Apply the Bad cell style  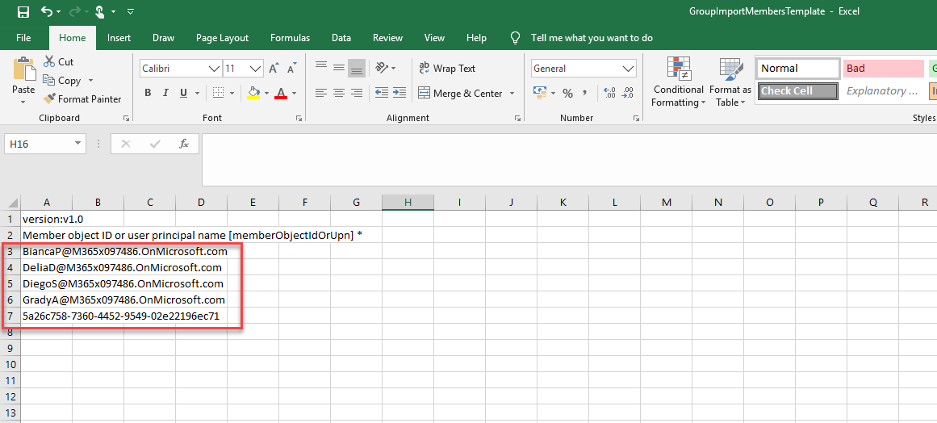(883, 68)
